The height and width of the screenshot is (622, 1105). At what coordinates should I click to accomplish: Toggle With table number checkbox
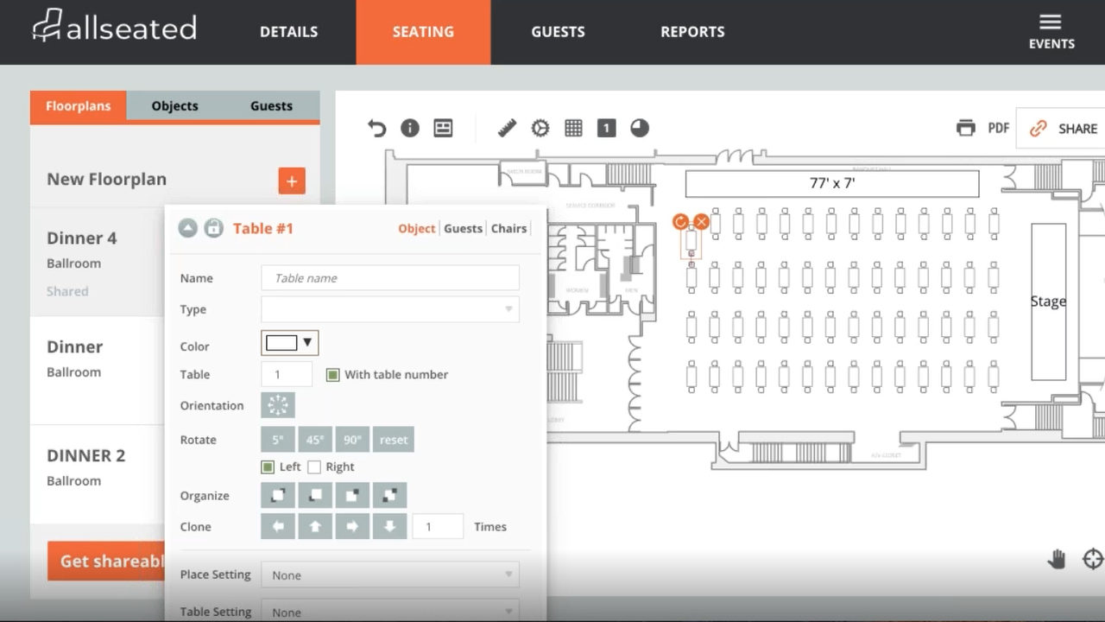tap(332, 375)
